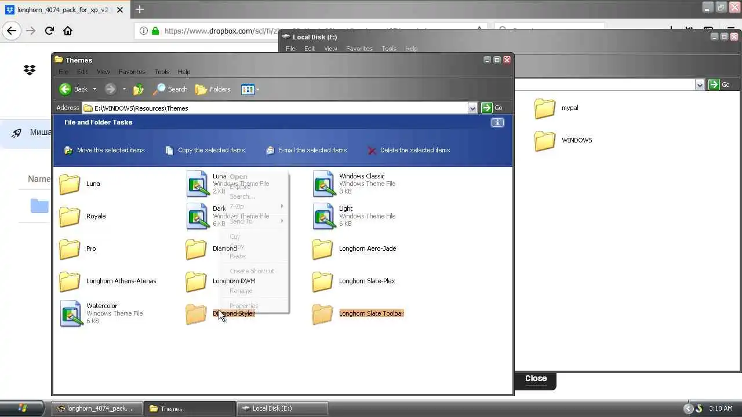This screenshot has width=742, height=417.
Task: Open WINDOWS folder in Local Disk window
Action: point(563,140)
